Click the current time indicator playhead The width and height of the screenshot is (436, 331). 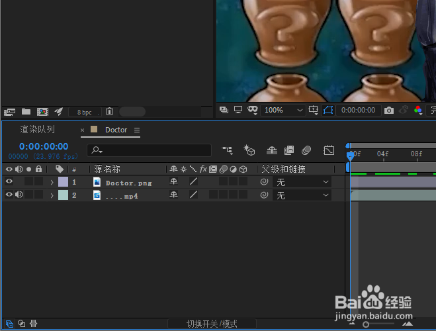tap(350, 156)
